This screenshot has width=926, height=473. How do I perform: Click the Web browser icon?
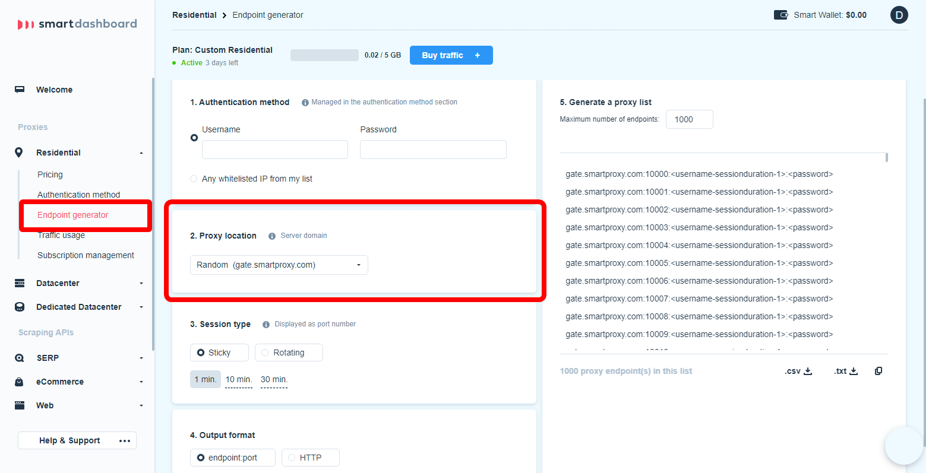[x=20, y=405]
